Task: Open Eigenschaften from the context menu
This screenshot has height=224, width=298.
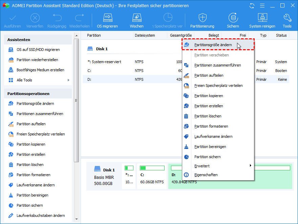Action: 218,175
